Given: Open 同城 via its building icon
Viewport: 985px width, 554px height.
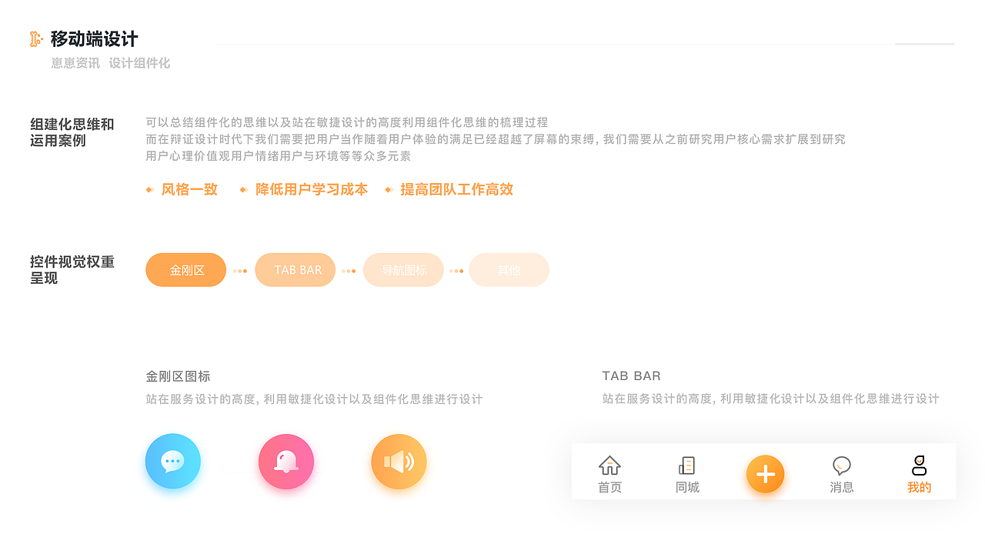Looking at the screenshot, I should [x=686, y=465].
